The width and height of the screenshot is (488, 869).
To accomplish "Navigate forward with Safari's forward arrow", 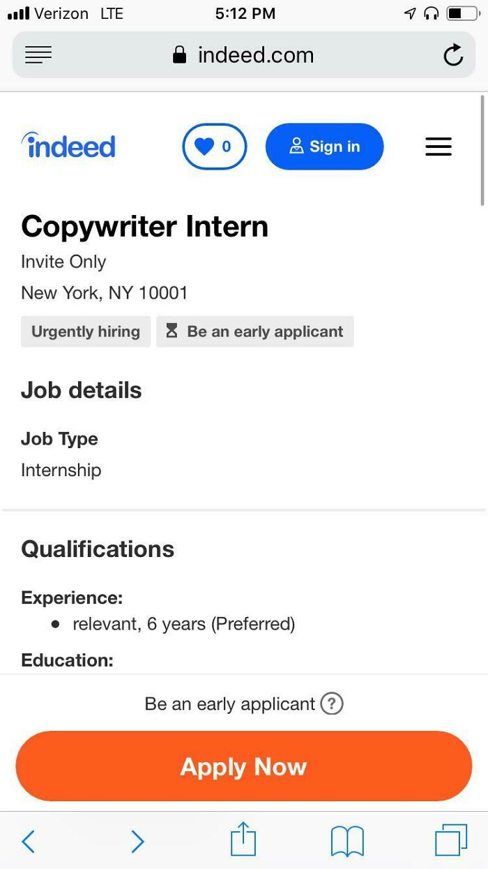I will 137,841.
